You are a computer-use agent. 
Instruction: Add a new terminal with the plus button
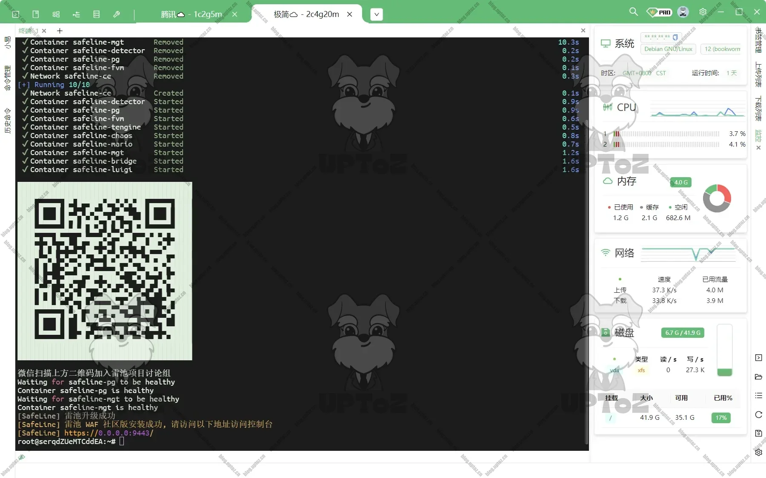[60, 31]
